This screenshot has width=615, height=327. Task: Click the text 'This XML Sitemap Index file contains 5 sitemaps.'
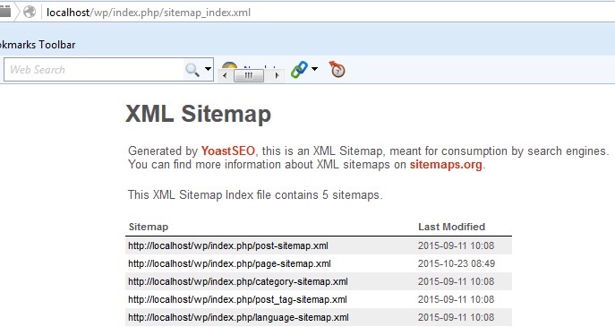[255, 194]
